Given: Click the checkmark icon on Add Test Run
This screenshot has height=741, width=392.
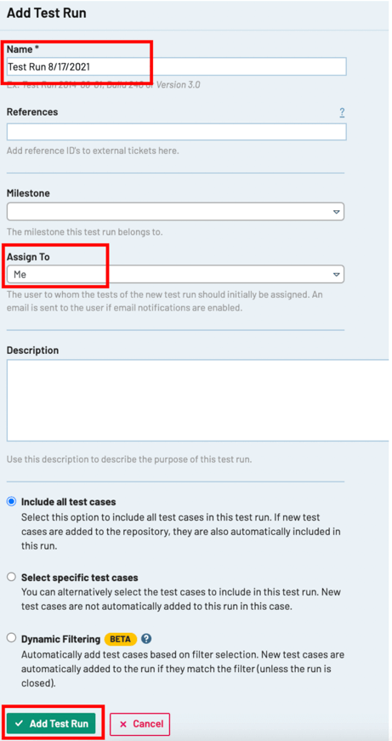Looking at the screenshot, I should pos(19,723).
